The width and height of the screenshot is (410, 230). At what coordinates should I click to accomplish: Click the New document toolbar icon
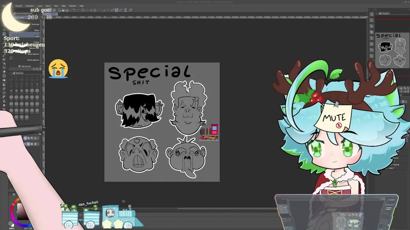tap(60, 10)
